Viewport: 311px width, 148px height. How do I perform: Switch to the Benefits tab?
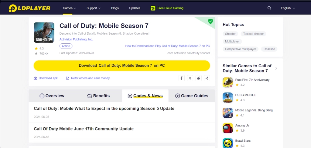tap(98, 96)
